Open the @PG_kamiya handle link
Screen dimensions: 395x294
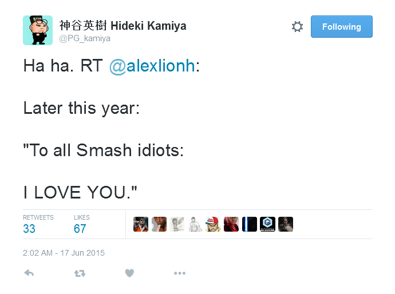click(x=85, y=38)
